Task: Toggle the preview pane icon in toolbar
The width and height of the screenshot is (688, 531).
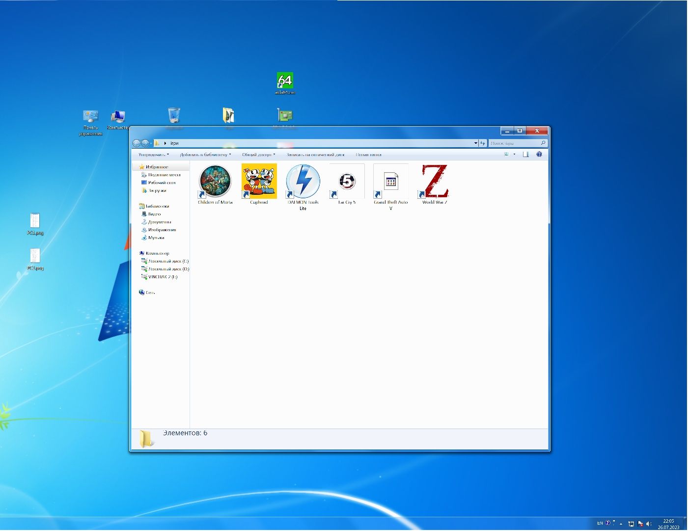Action: (x=525, y=154)
